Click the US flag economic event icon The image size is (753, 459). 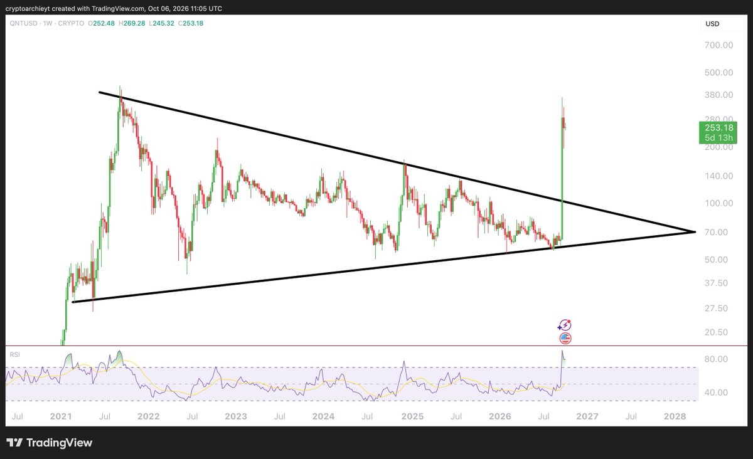(x=565, y=339)
